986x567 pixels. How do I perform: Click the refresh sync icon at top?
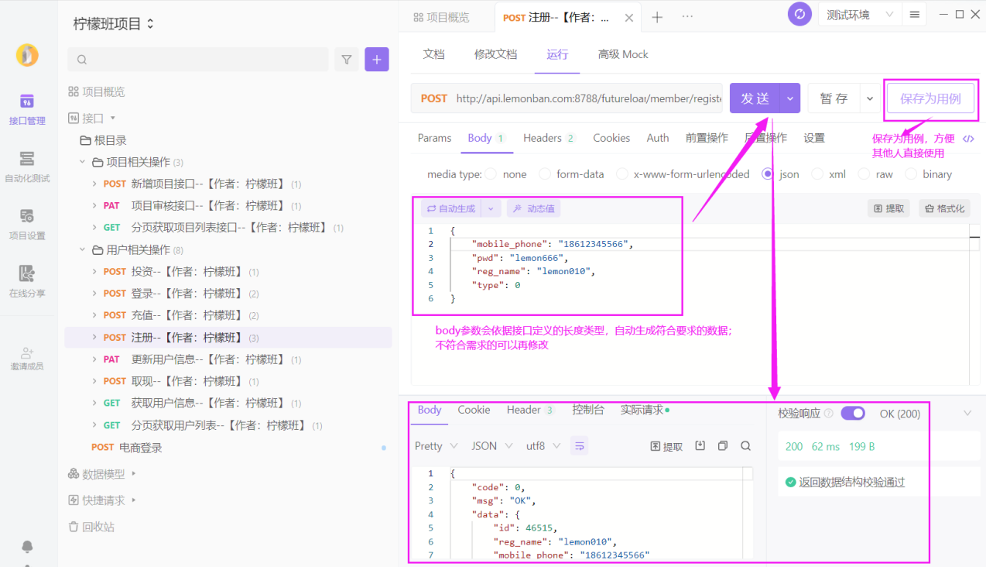click(799, 15)
